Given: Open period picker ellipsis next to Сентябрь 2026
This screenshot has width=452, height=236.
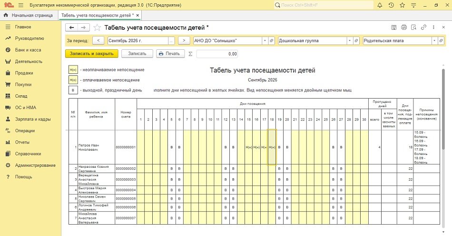Looking at the screenshot, I should click(171, 41).
